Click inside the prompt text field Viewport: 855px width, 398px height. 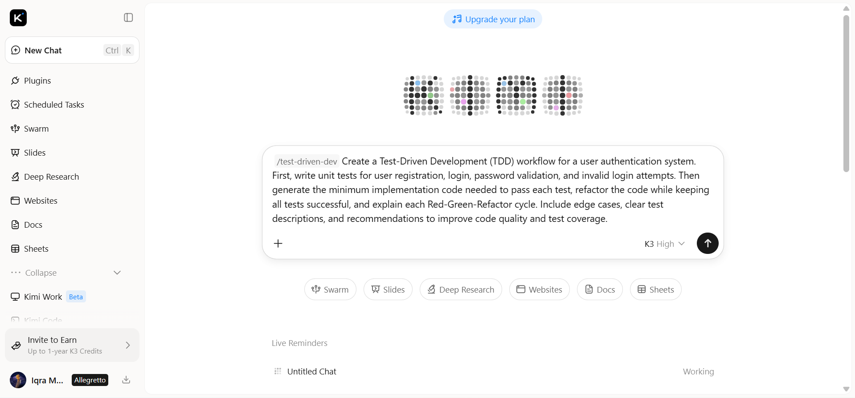492,190
